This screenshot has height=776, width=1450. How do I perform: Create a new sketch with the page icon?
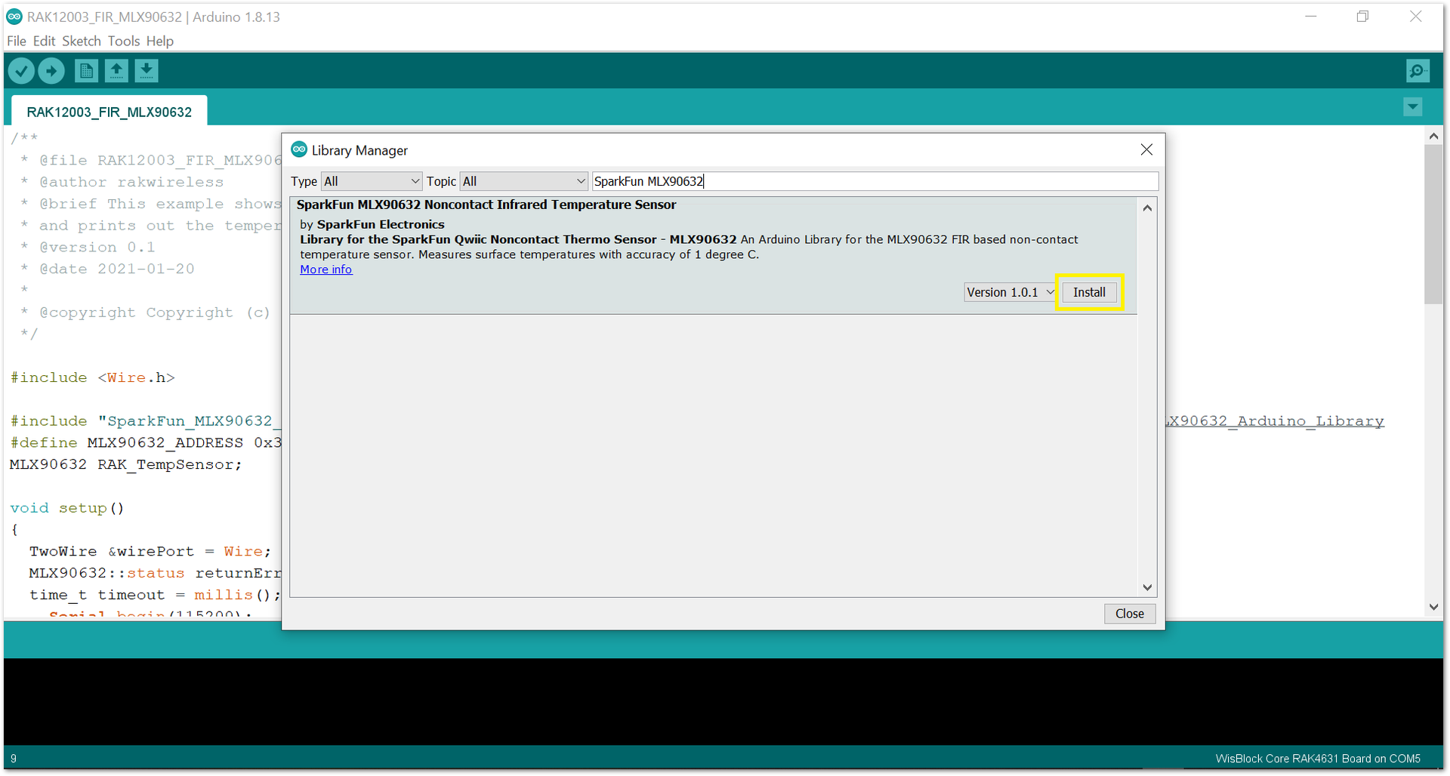coord(86,71)
